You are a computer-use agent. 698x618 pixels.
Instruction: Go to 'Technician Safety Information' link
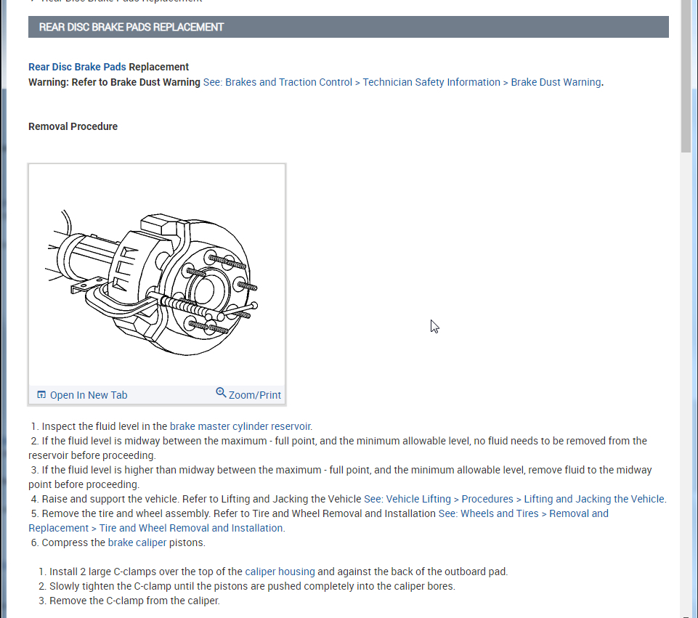[431, 82]
